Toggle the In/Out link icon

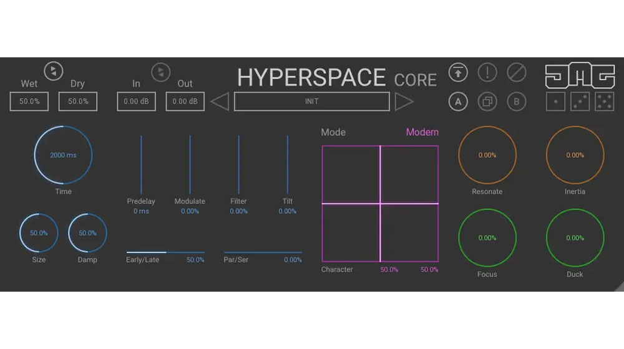161,72
